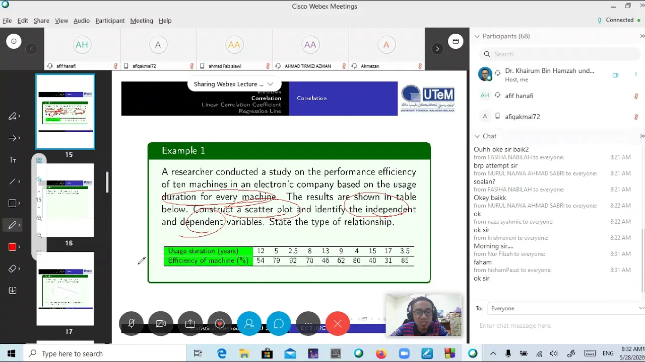This screenshot has height=362, width=645.
Task: Select the Text annotation tool
Action: point(13,160)
